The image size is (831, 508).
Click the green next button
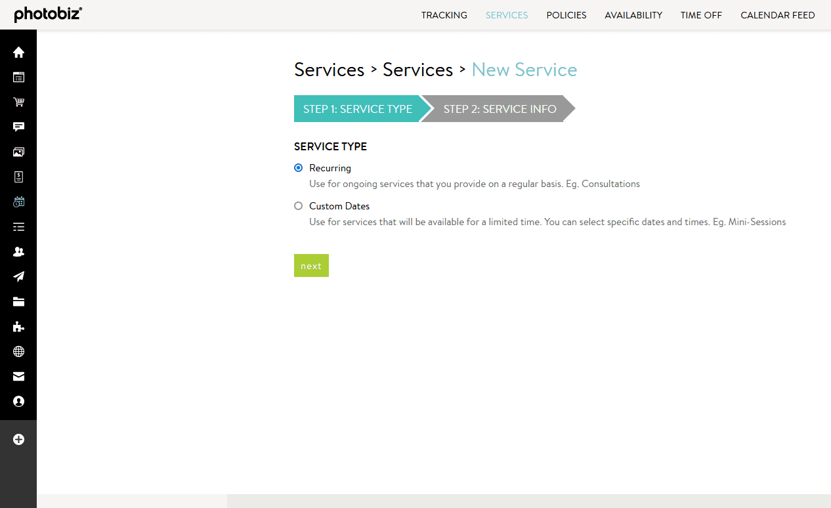tap(311, 265)
